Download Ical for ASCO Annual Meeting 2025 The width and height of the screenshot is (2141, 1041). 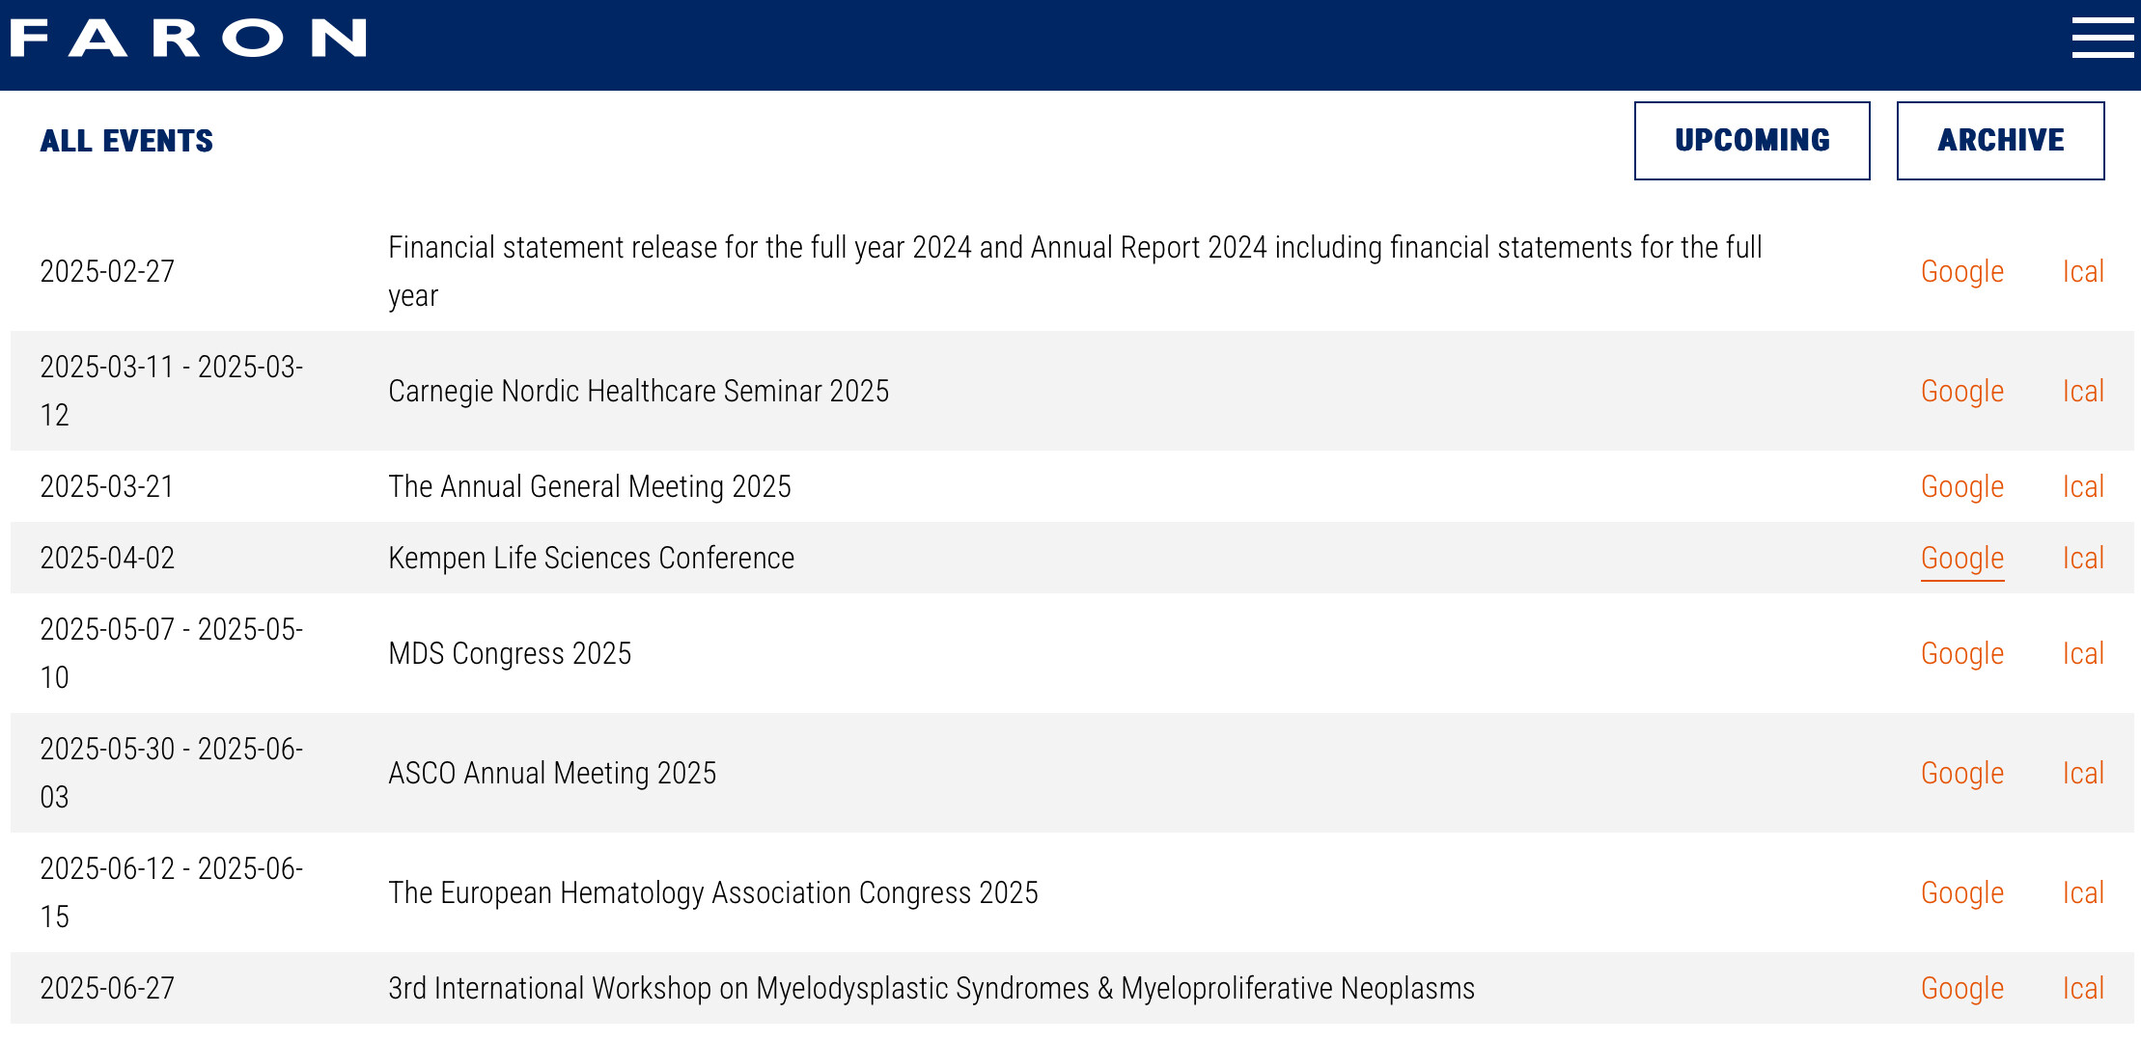point(2083,774)
